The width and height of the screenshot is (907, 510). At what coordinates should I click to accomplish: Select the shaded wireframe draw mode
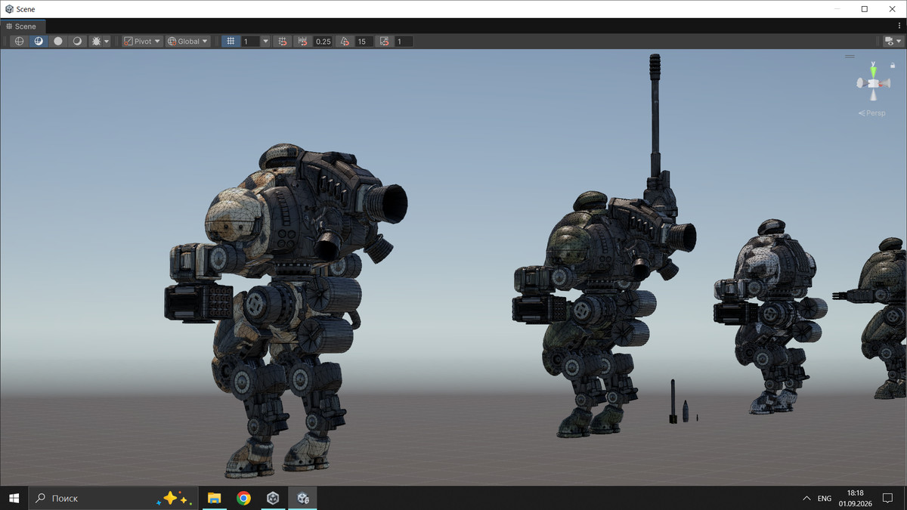point(39,42)
